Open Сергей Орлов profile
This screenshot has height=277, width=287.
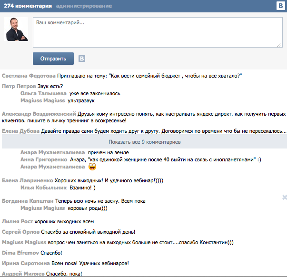point(20,232)
